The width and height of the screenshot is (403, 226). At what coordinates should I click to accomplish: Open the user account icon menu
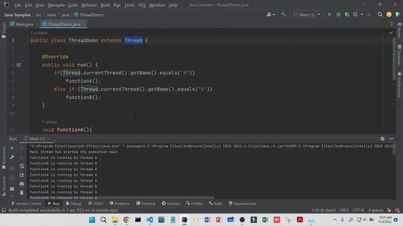coord(270,14)
